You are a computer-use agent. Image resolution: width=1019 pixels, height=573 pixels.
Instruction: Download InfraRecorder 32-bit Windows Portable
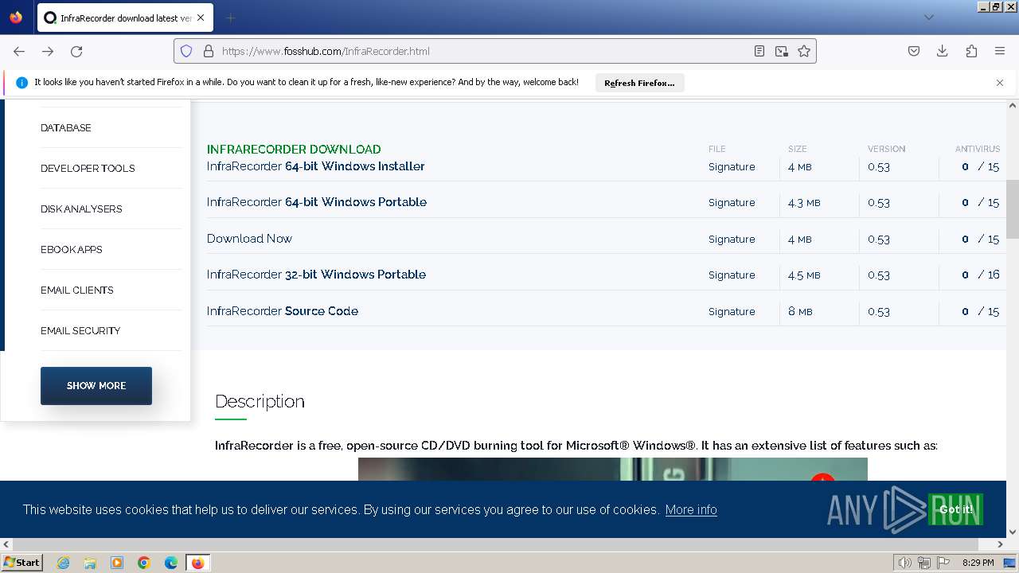point(316,275)
